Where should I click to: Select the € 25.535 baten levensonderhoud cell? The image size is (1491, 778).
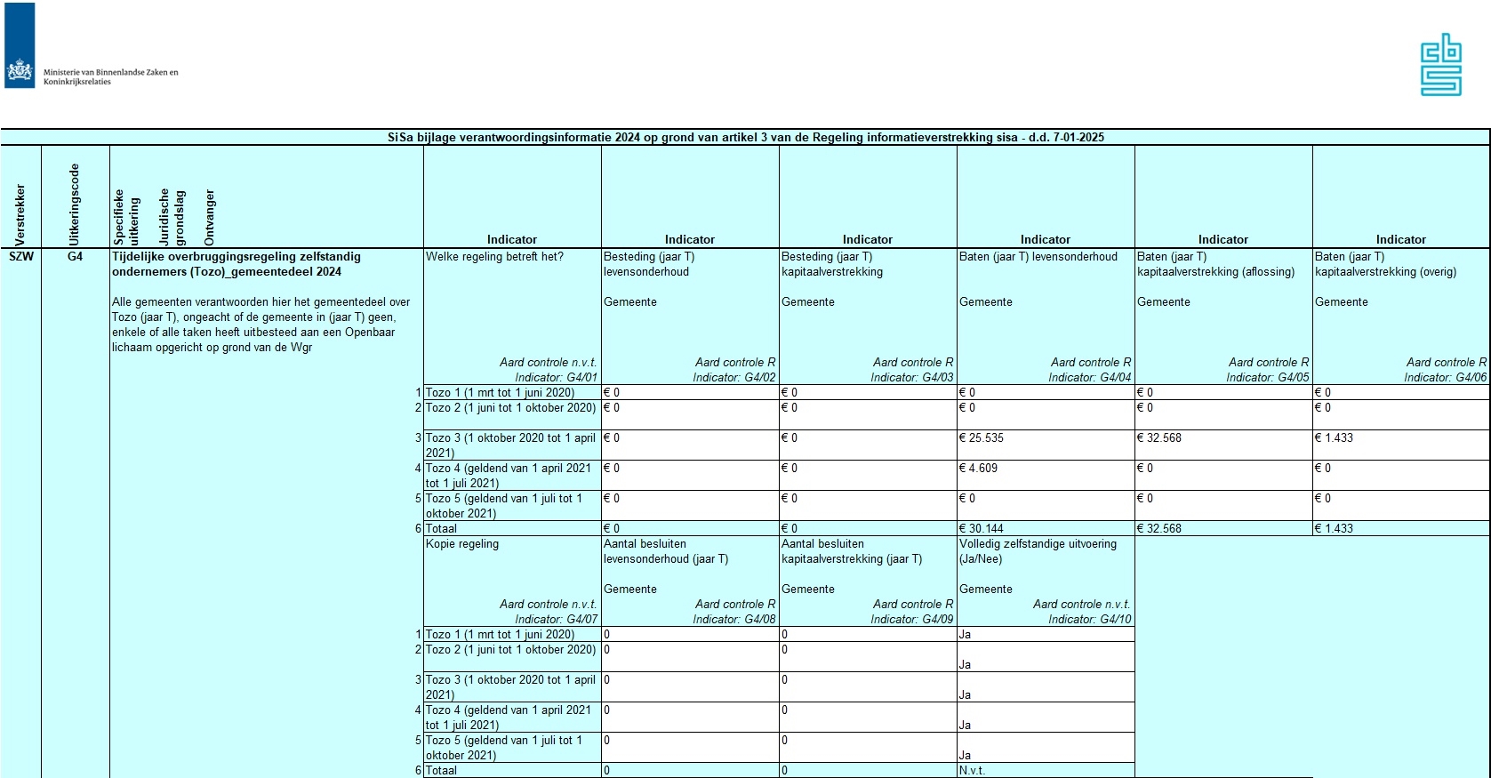click(x=1045, y=438)
